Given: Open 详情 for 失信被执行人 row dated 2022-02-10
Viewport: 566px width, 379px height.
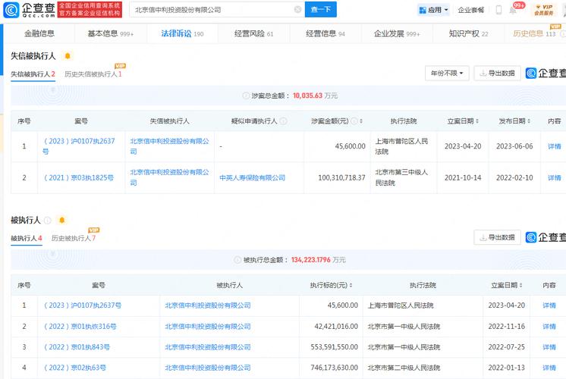Looking at the screenshot, I should click(x=554, y=178).
